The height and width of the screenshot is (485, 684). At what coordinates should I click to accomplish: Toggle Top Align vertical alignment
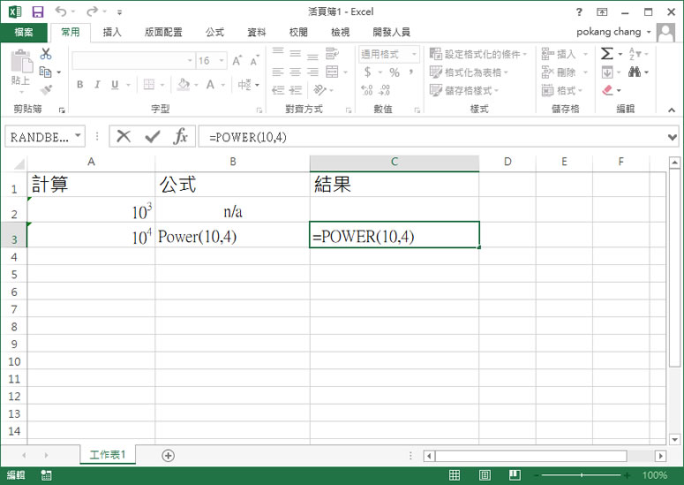click(278, 50)
